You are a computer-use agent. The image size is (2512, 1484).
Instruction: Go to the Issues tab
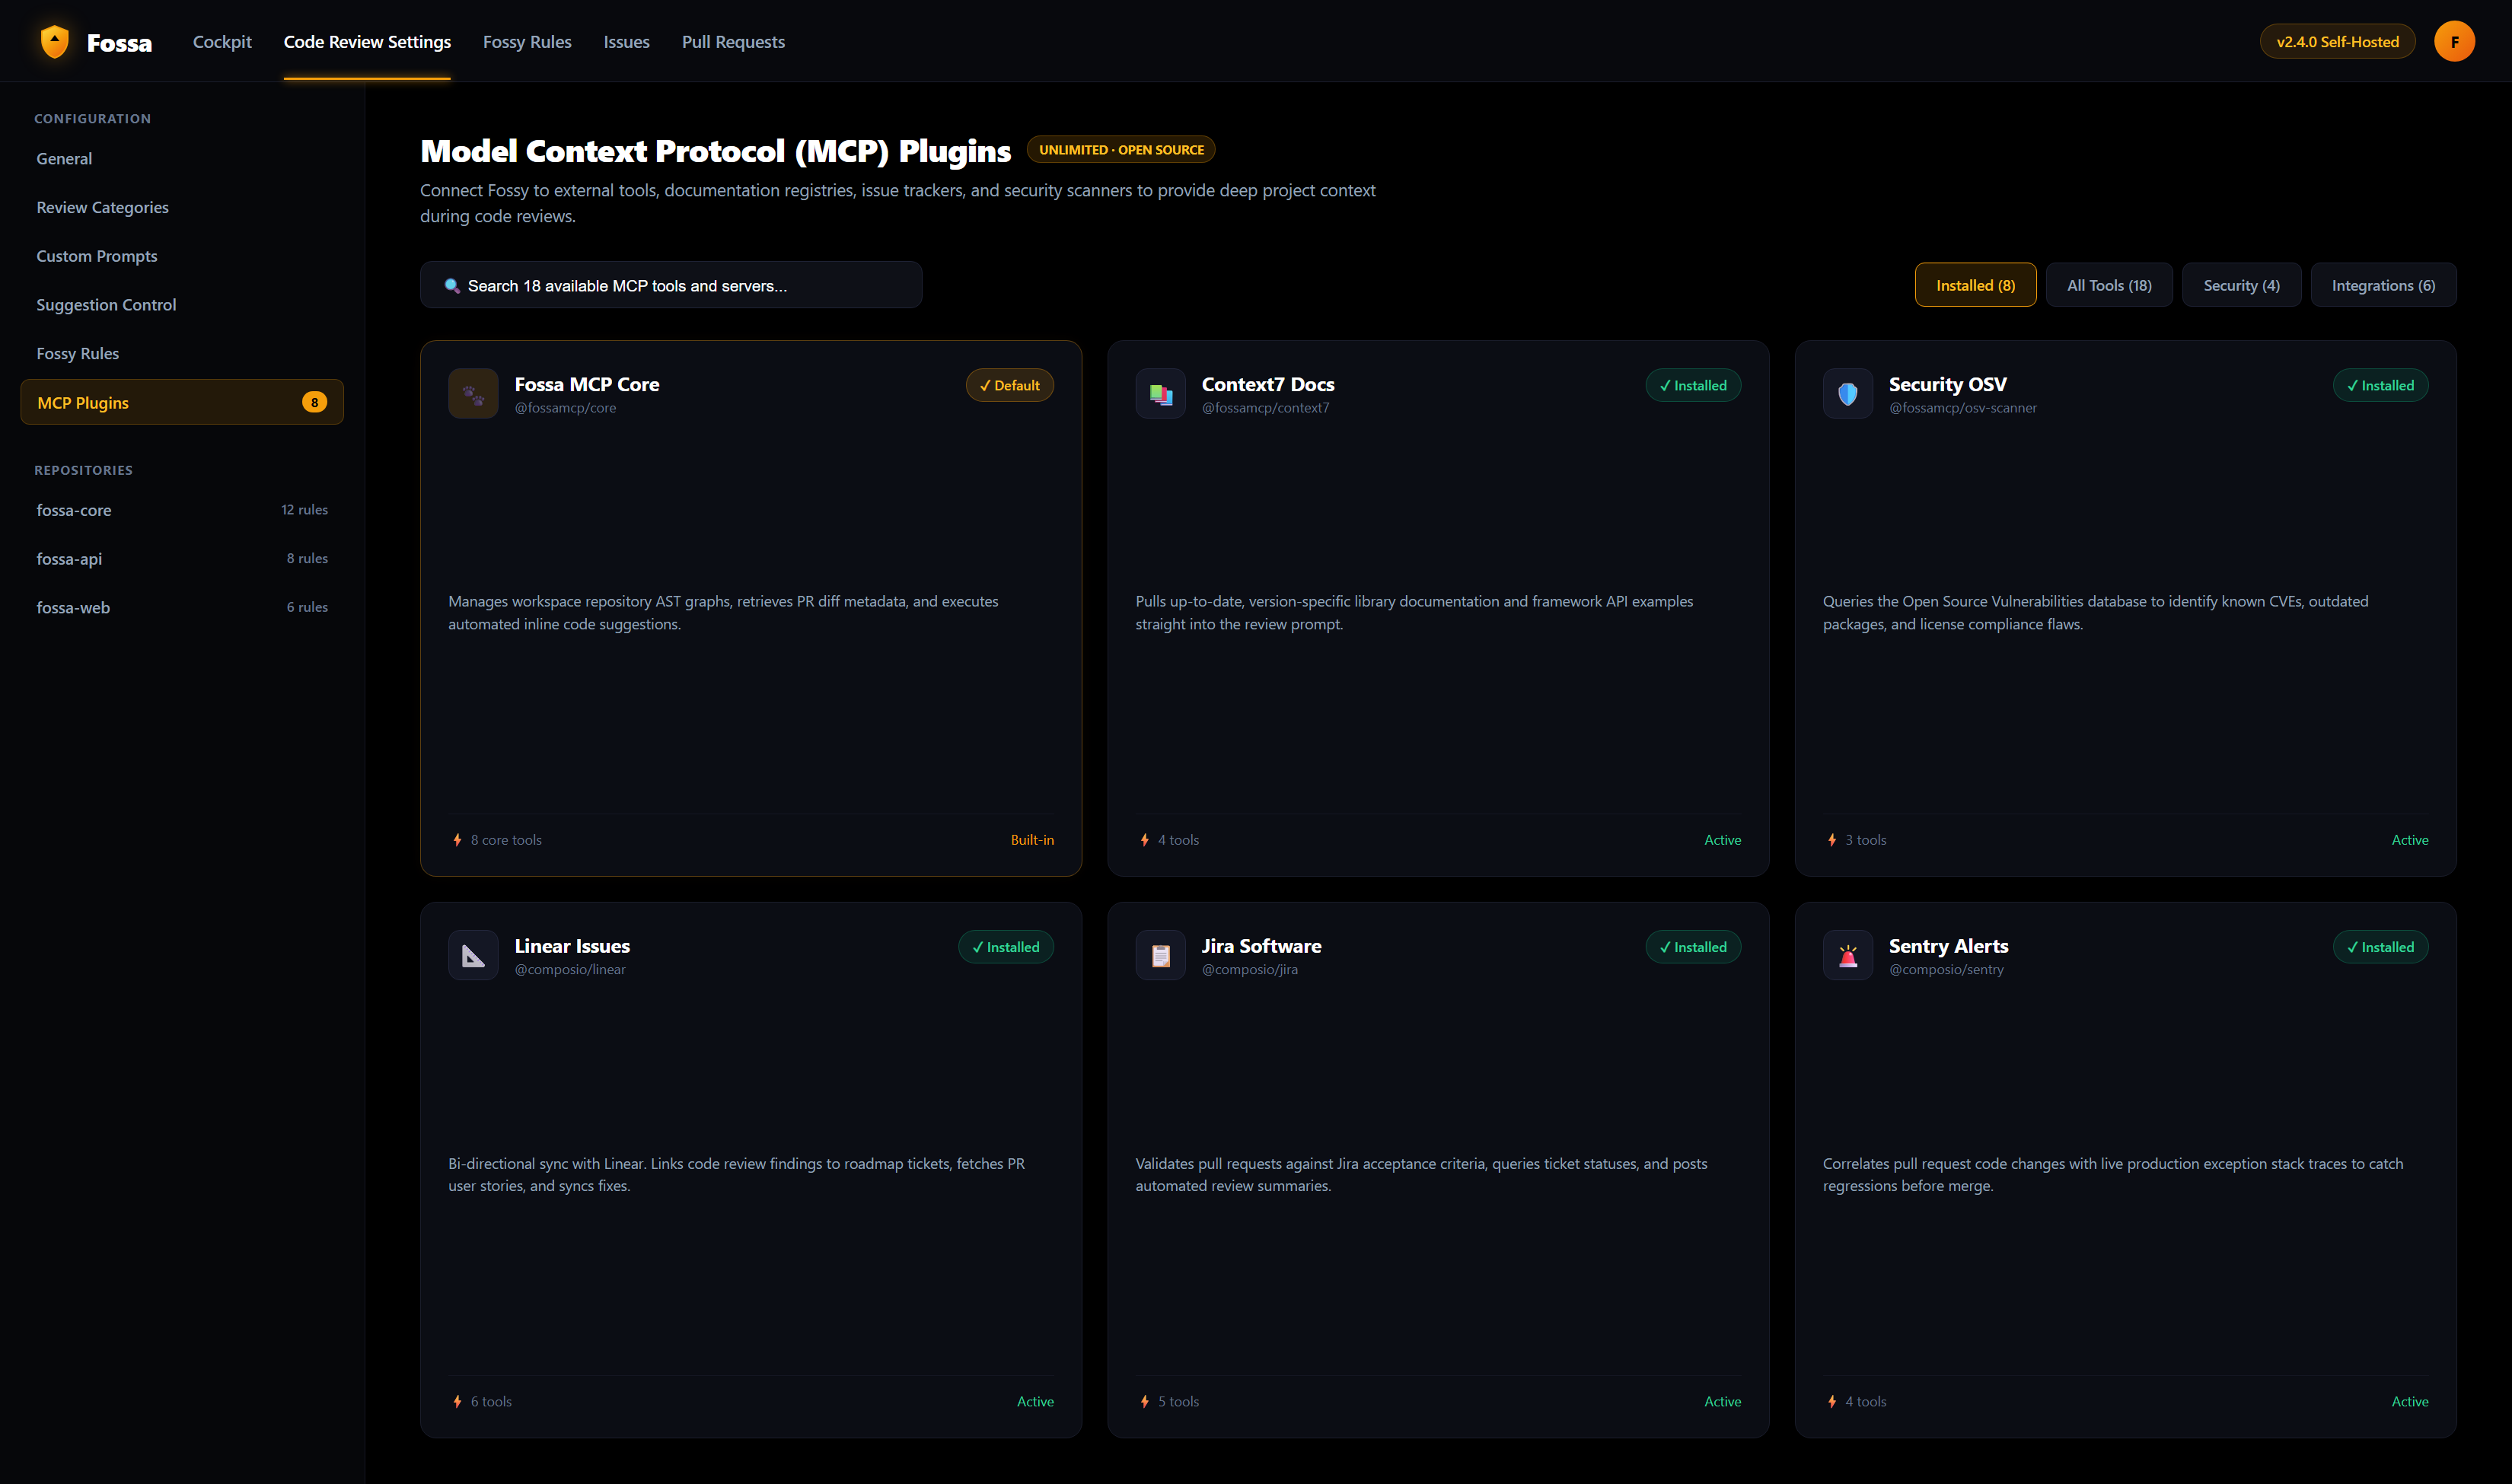[626, 42]
